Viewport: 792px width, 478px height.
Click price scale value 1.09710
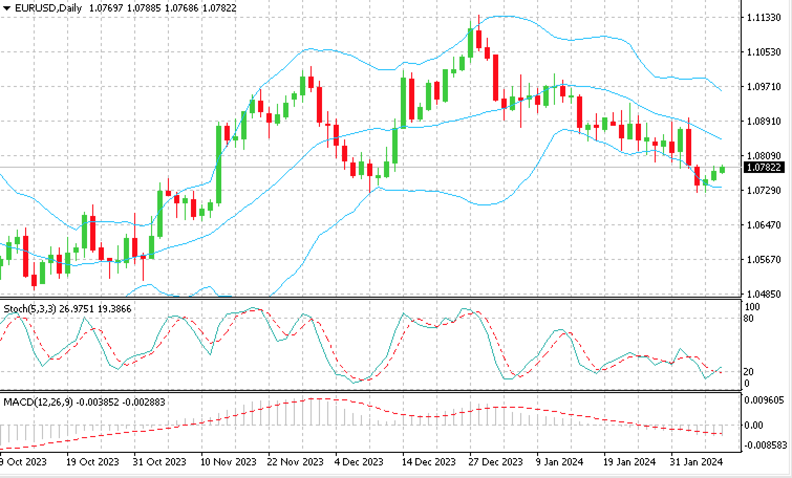763,86
